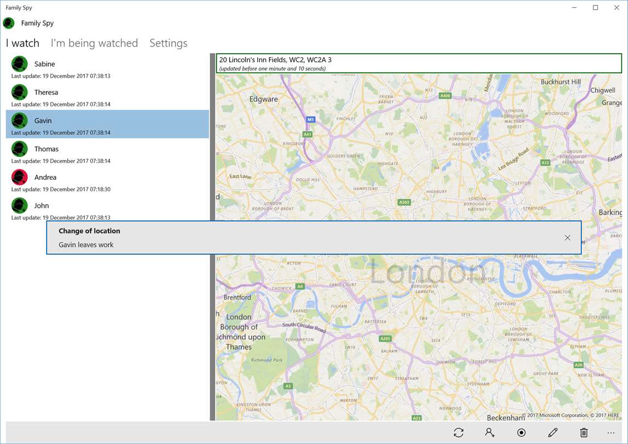Image resolution: width=628 pixels, height=444 pixels.
Task: Click the Beckenham label on the map
Action: 506,418
